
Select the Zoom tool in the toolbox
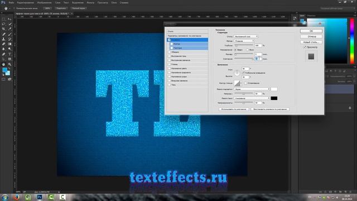click(9, 65)
